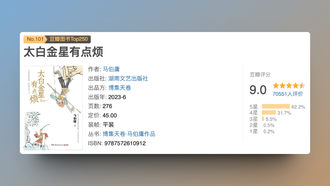The width and height of the screenshot is (330, 186).
Task: View the 70551人评价 ratings link
Action: [288, 94]
